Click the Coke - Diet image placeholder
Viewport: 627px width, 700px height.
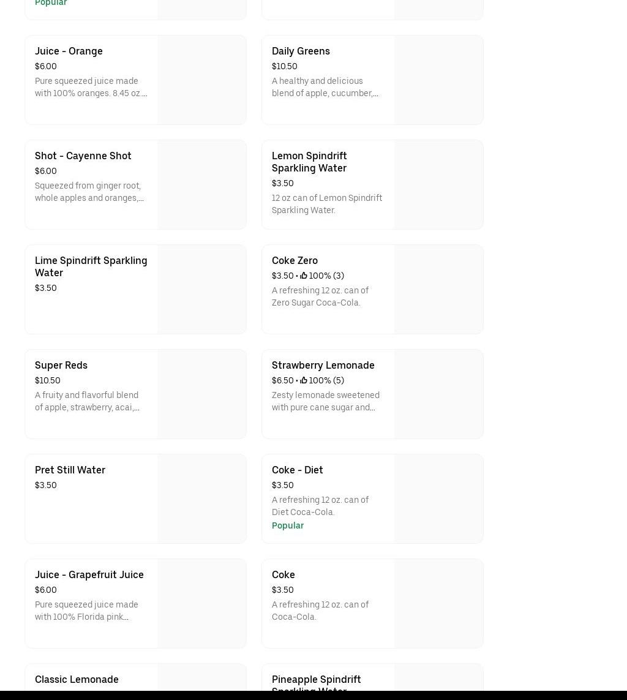click(x=438, y=499)
